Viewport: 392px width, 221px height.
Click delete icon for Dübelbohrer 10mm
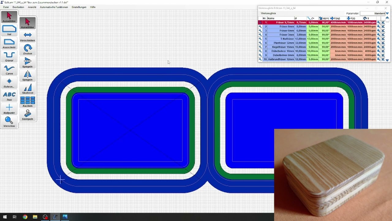coord(383,51)
